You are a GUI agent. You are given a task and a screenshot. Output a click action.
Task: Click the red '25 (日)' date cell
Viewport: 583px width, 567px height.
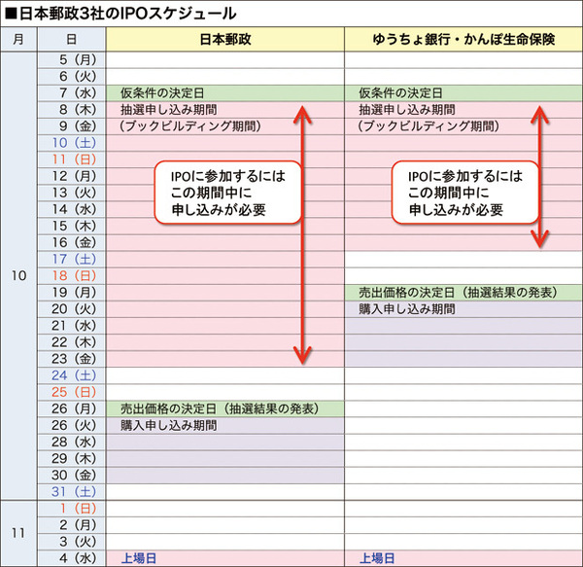point(71,392)
